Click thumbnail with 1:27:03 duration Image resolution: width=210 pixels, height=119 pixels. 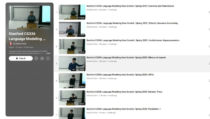pos(72,46)
